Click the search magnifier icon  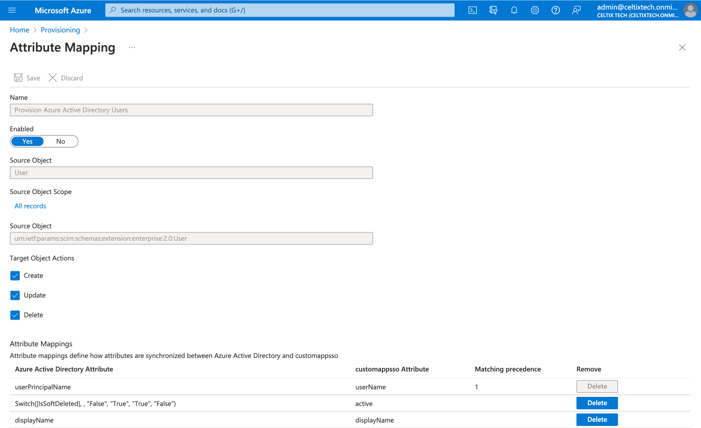click(113, 10)
